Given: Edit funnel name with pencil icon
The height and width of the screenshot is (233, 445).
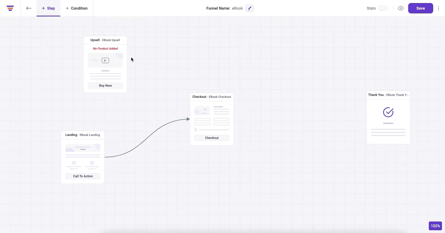Looking at the screenshot, I should tap(249, 8).
